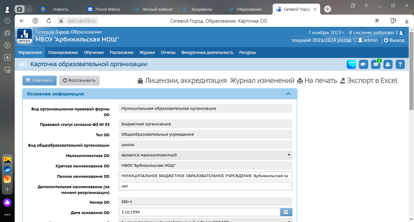Click the Дополнительное наименование field
Screen dimensions: 414x222
click(205, 186)
